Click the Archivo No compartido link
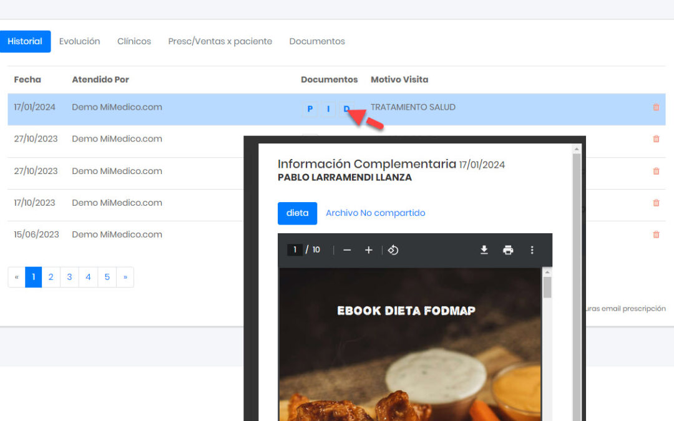674x421 pixels. pos(375,213)
